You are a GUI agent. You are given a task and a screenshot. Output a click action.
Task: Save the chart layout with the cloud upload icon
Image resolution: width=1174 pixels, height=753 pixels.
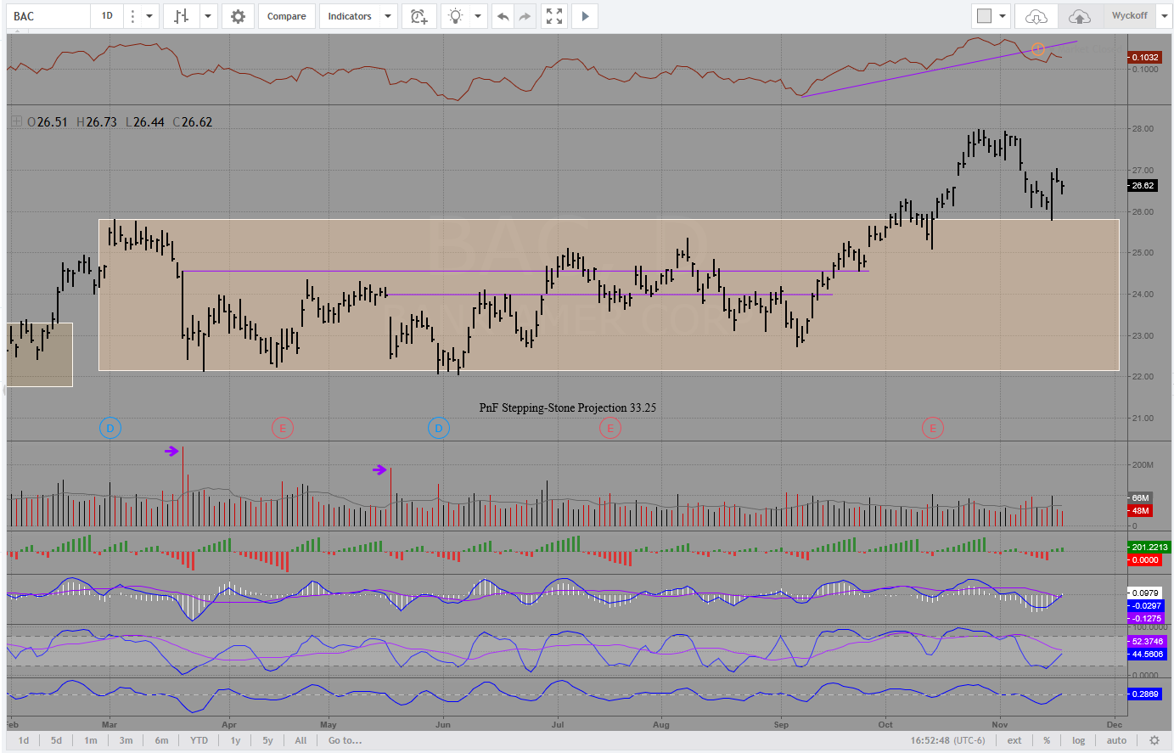(x=1079, y=16)
